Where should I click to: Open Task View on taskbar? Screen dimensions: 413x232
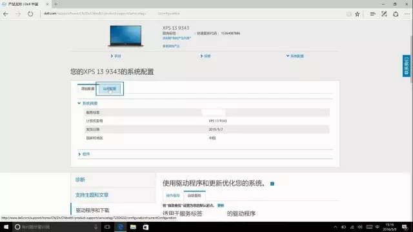(x=107, y=227)
